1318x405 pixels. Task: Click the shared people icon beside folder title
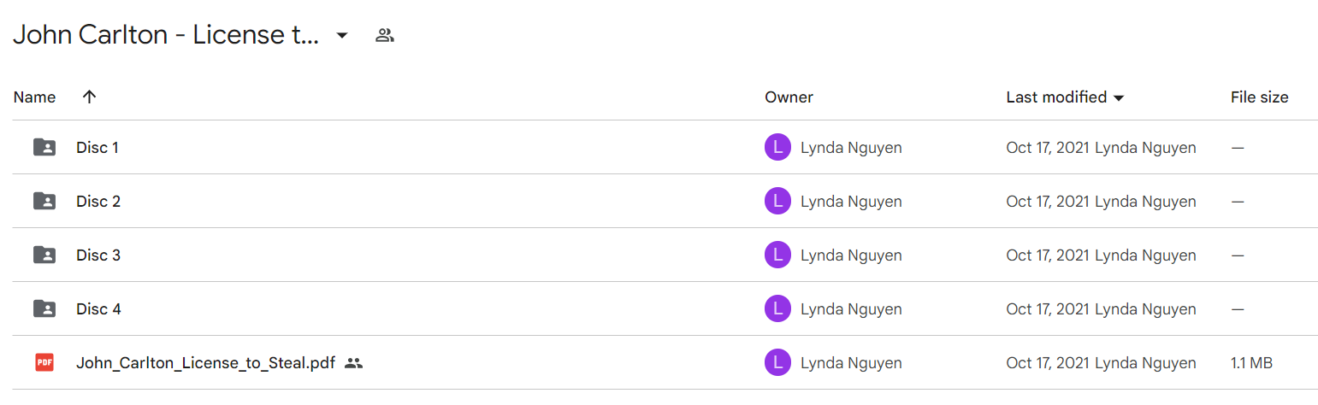(x=385, y=35)
